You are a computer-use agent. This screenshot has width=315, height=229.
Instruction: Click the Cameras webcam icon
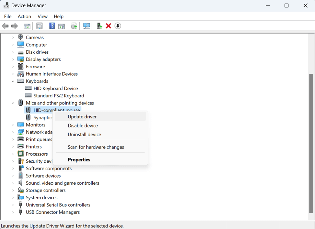point(20,37)
